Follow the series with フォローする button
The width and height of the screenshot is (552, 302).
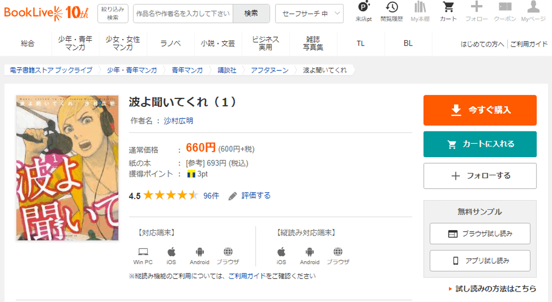(x=480, y=176)
